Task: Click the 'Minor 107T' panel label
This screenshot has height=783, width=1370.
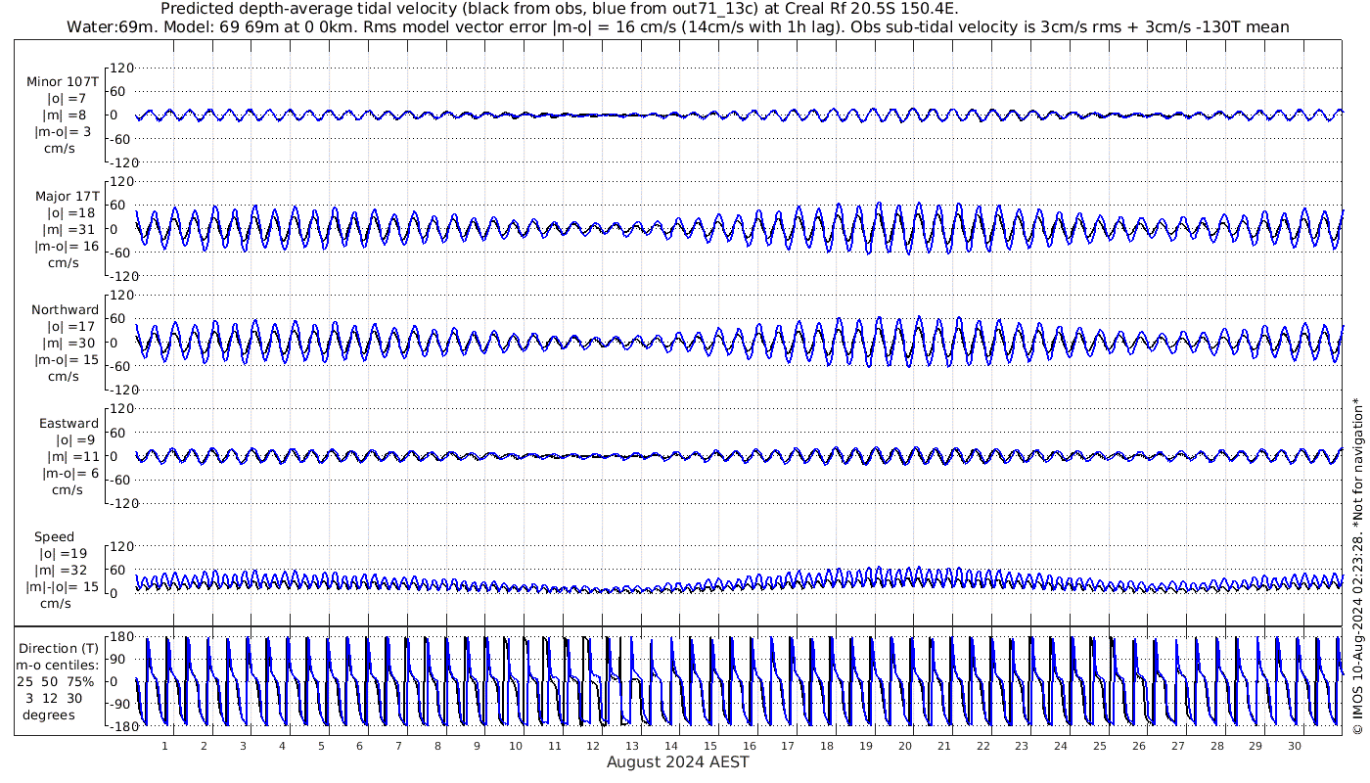Action: pyautogui.click(x=63, y=81)
